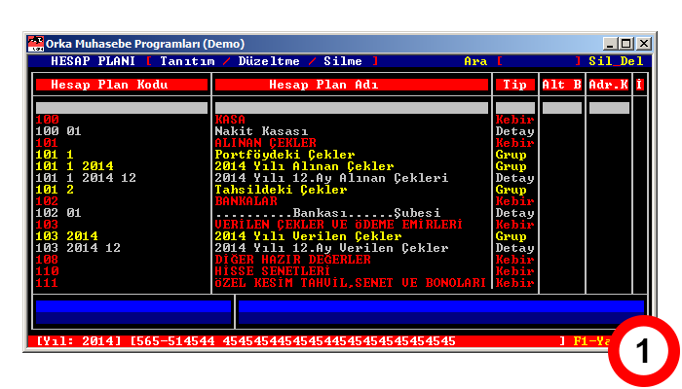
Task: Click the Alt B column header
Action: click(x=562, y=85)
